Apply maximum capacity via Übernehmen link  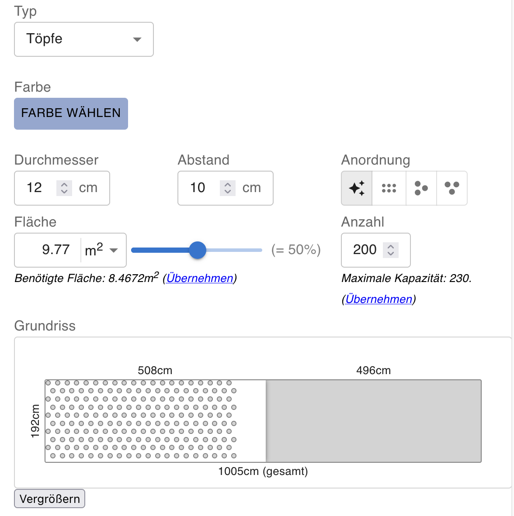tap(379, 299)
